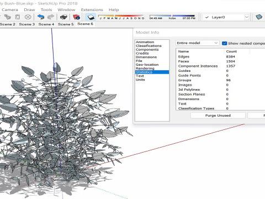The image size is (265, 199).
Task: Click the Faces statistics row
Action: click(x=220, y=61)
